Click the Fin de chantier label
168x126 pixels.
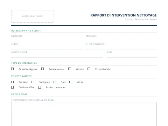pos(103,69)
